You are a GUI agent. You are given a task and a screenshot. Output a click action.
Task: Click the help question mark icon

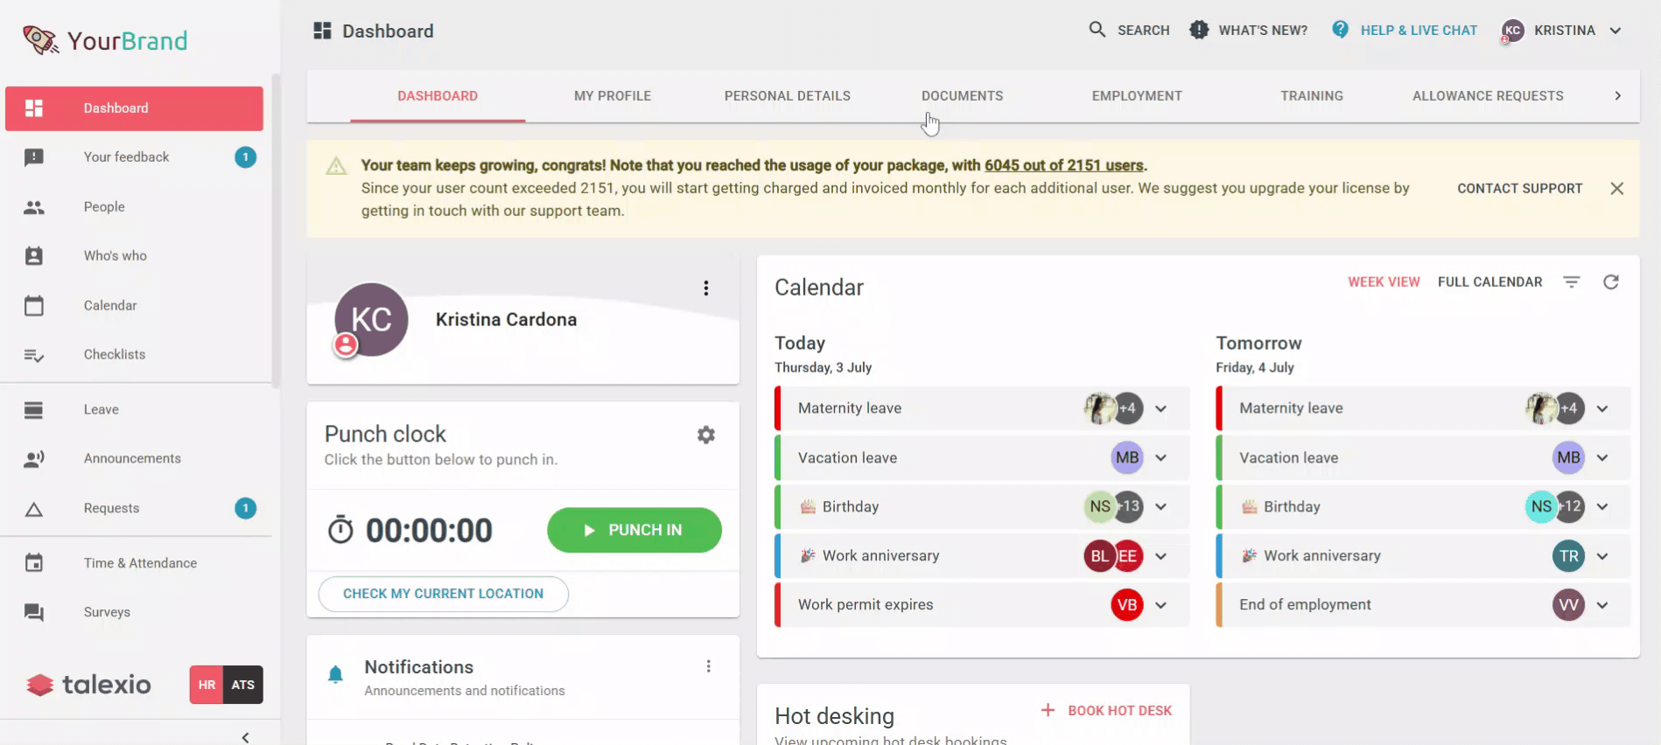pyautogui.click(x=1340, y=30)
